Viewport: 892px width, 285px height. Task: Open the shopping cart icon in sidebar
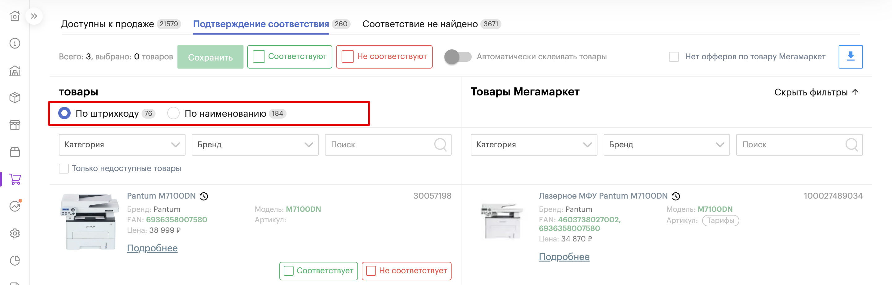[15, 179]
